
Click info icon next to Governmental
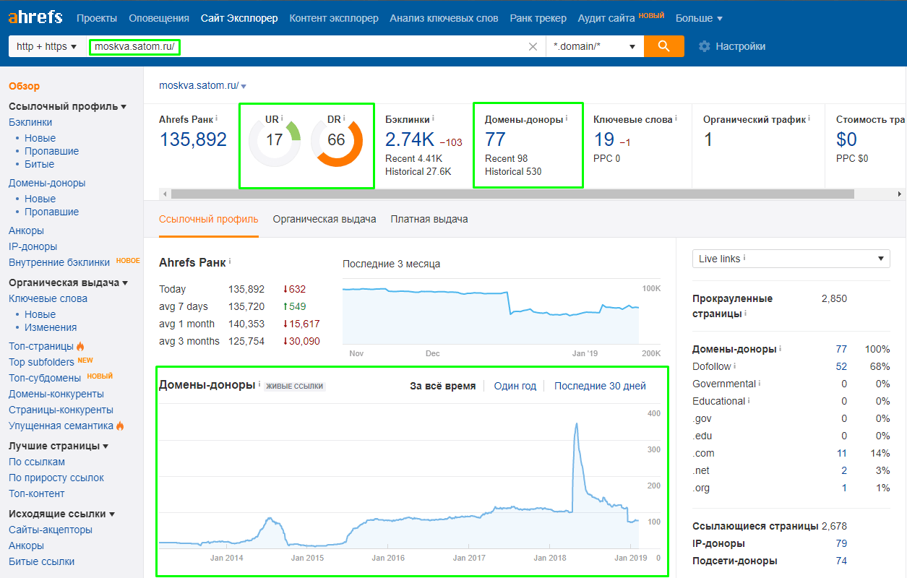point(760,384)
